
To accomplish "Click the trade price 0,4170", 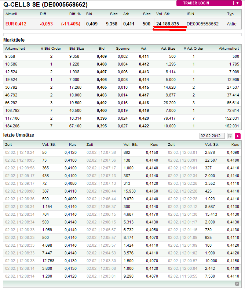I will point(152,214).
